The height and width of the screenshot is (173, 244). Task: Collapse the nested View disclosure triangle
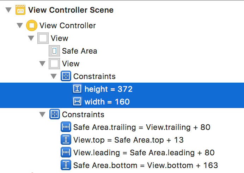[x=42, y=64]
